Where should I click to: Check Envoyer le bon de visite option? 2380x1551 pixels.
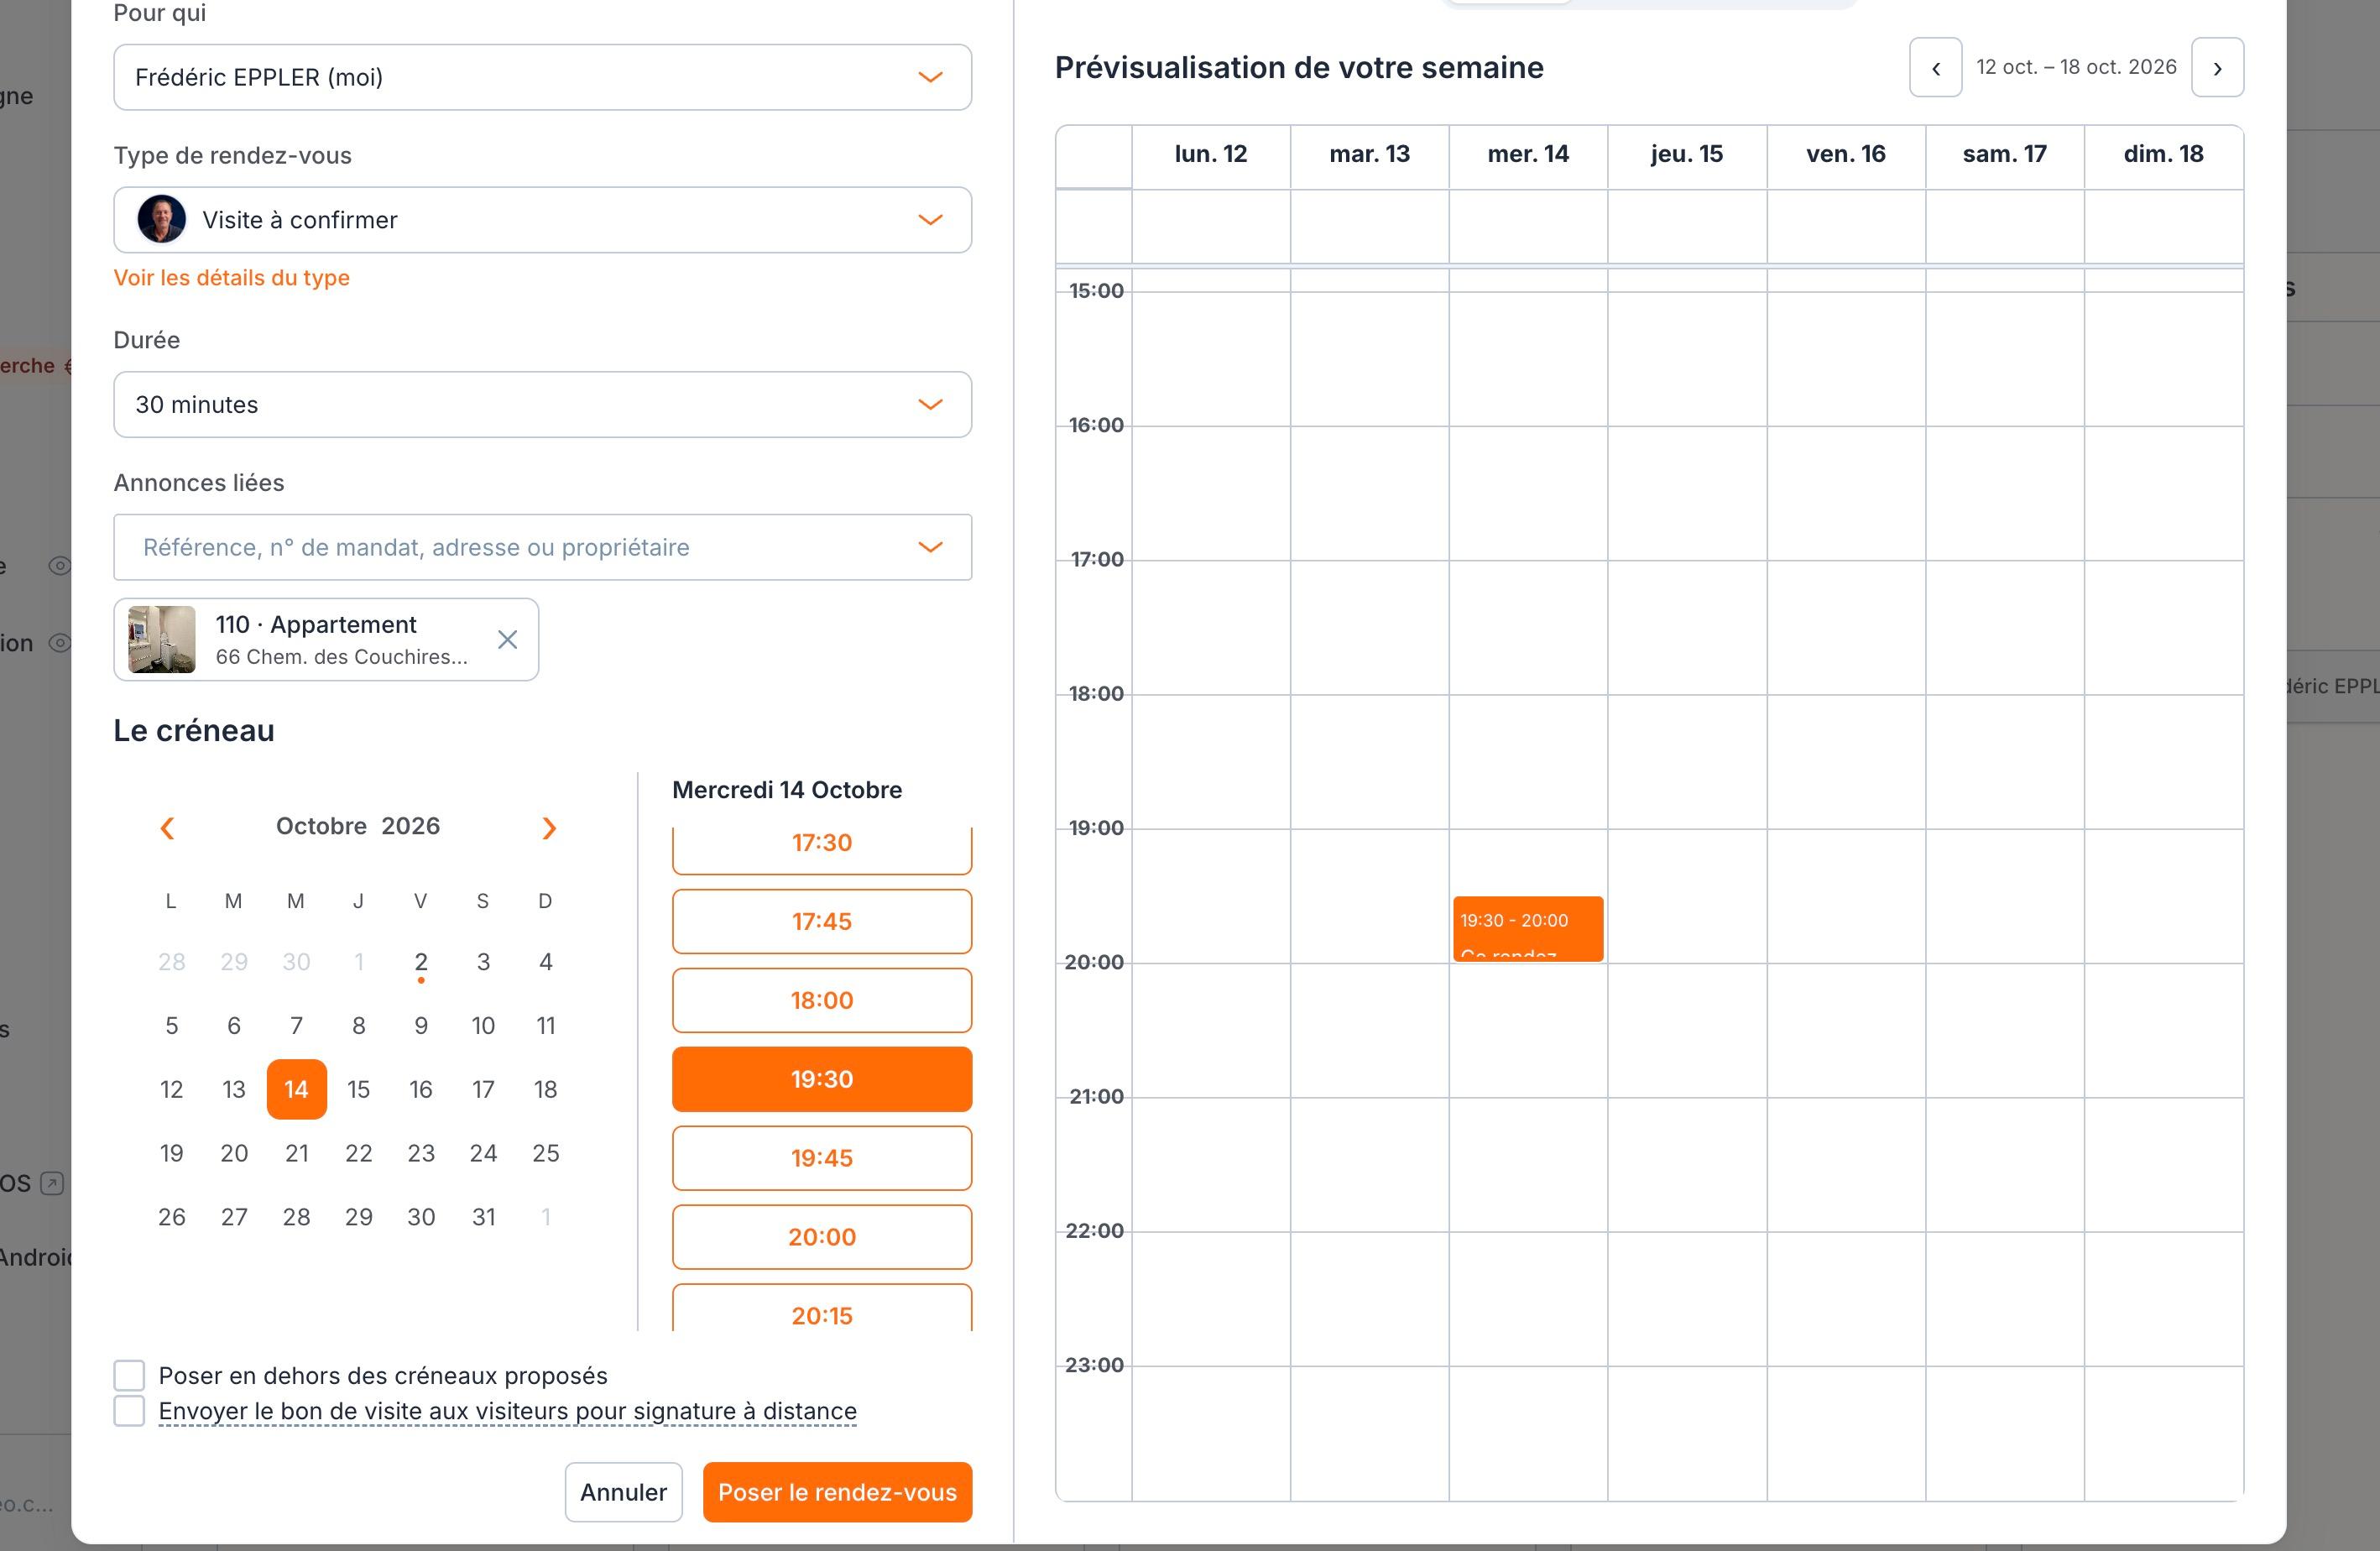pos(129,1411)
